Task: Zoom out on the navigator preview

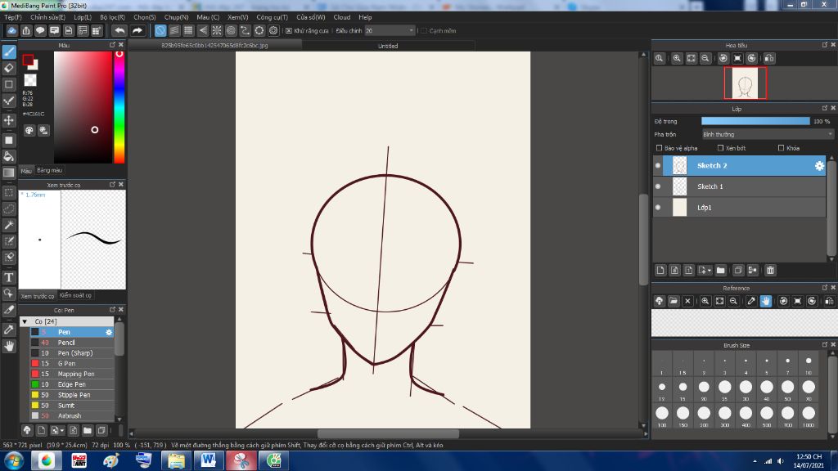Action: [x=705, y=58]
